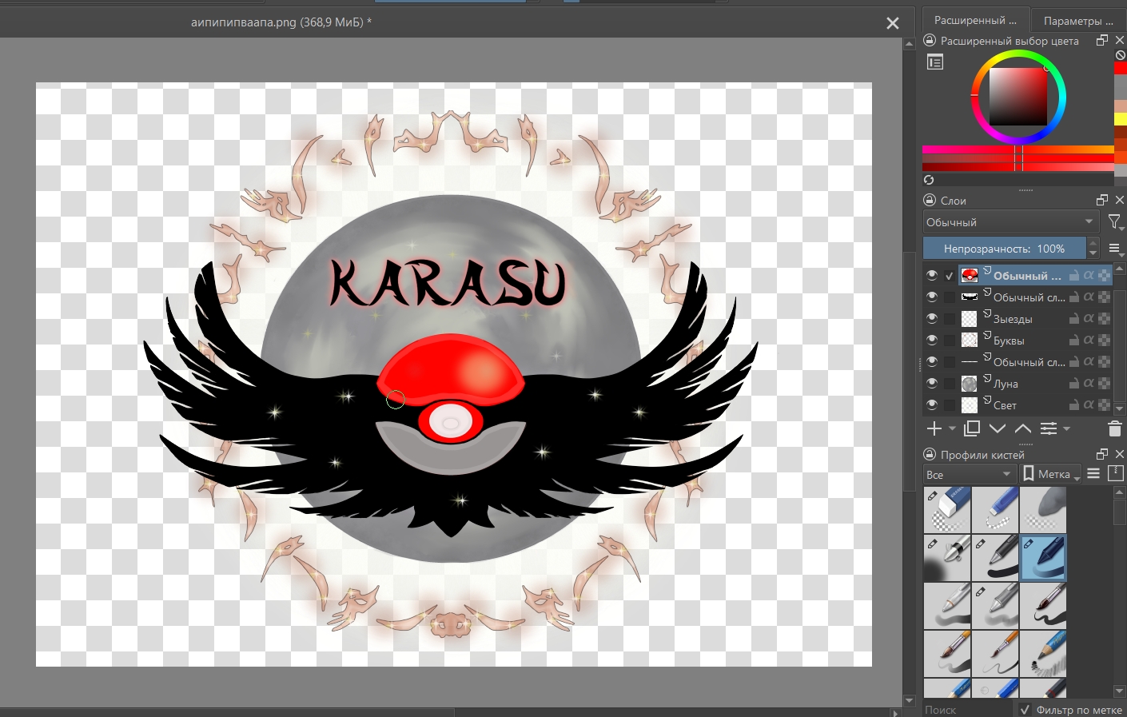Tick the checkbox on the Луна layer
The height and width of the screenshot is (717, 1127).
pos(950,384)
